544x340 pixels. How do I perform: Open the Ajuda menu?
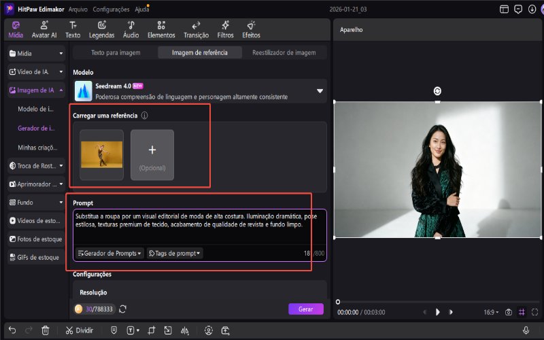(x=141, y=10)
